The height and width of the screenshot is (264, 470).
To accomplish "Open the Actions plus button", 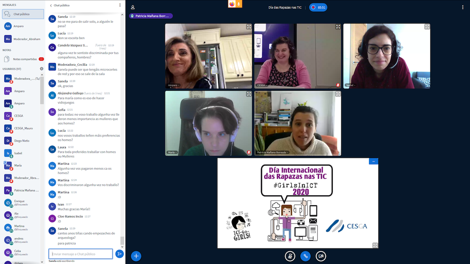I will coord(136,256).
